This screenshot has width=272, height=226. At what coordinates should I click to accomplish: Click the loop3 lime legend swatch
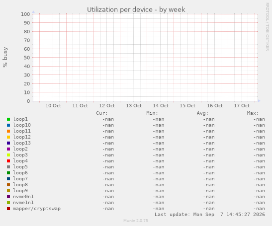coord(8,155)
